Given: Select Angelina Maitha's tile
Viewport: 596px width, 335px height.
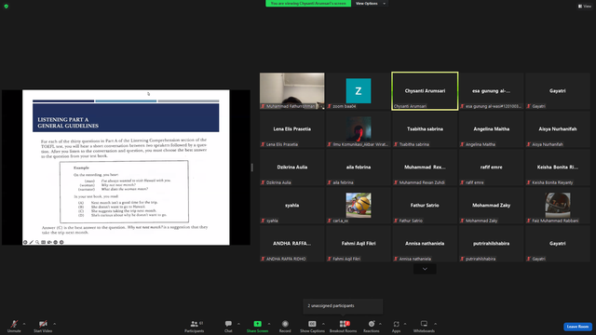Looking at the screenshot, I should tap(491, 129).
